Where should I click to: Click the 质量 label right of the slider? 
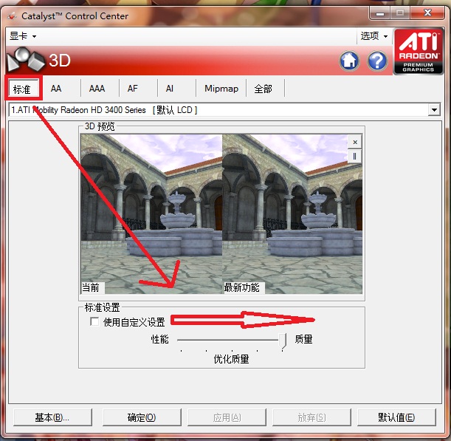click(303, 339)
